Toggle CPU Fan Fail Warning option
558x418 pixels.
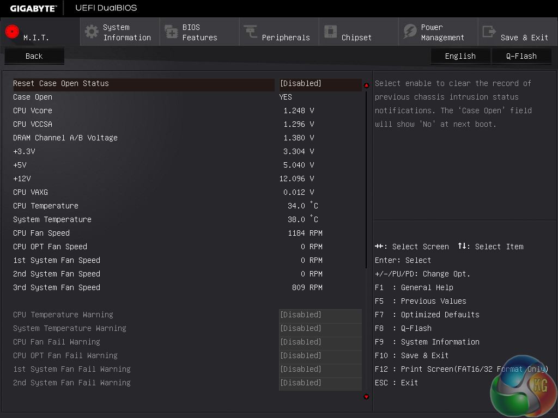319,342
